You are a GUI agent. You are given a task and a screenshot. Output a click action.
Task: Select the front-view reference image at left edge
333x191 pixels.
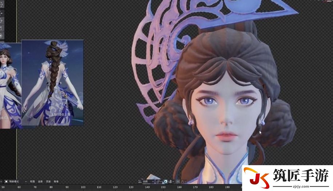pyautogui.click(x=11, y=85)
